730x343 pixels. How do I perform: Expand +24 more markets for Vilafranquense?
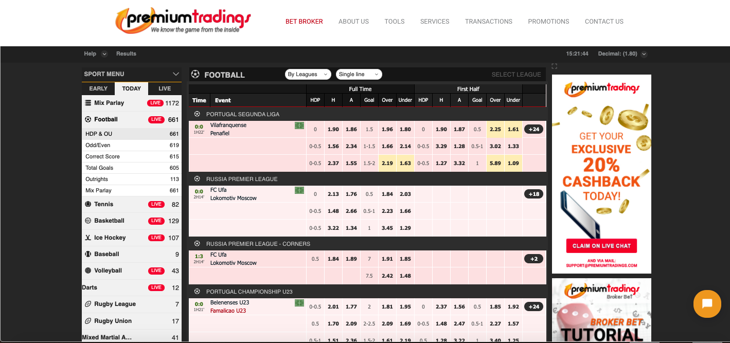[534, 129]
